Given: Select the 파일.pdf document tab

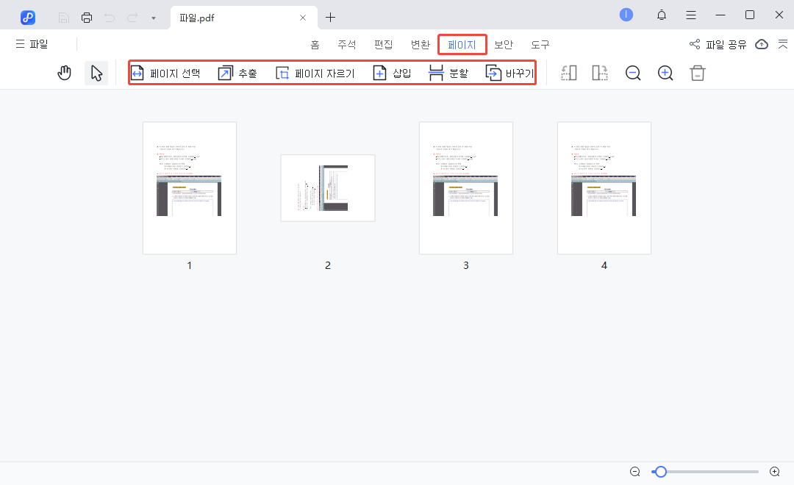Looking at the screenshot, I should 244,18.
